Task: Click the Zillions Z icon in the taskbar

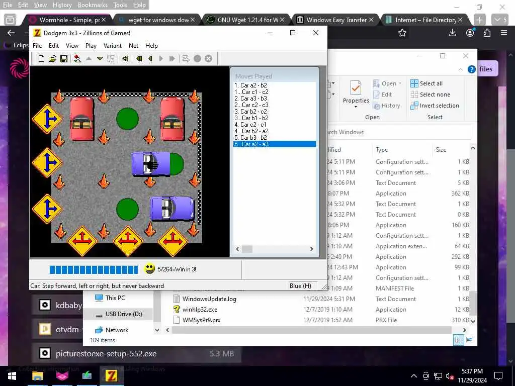Action: [111, 376]
